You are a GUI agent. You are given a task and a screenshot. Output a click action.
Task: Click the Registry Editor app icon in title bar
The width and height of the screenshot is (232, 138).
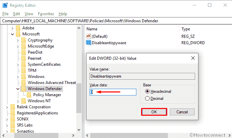click(x=5, y=5)
